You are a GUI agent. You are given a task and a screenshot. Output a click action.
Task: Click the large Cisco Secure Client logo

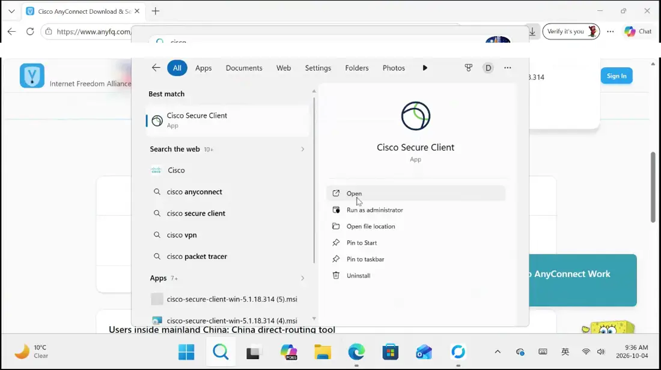pos(416,116)
